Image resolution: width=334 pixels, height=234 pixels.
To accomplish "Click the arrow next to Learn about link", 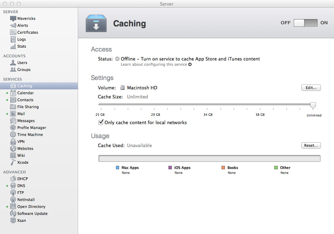I will (x=190, y=64).
